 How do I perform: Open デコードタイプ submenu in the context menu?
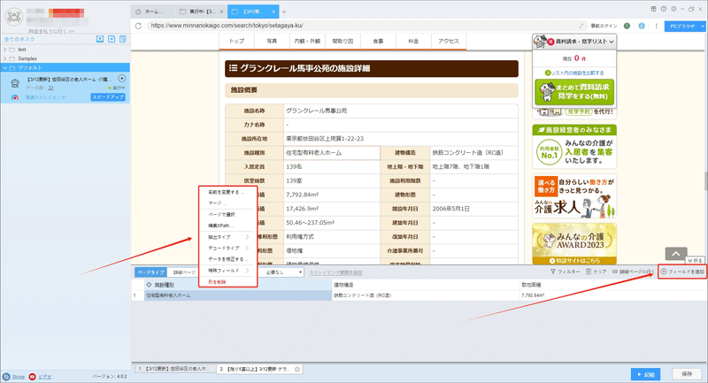[227, 249]
